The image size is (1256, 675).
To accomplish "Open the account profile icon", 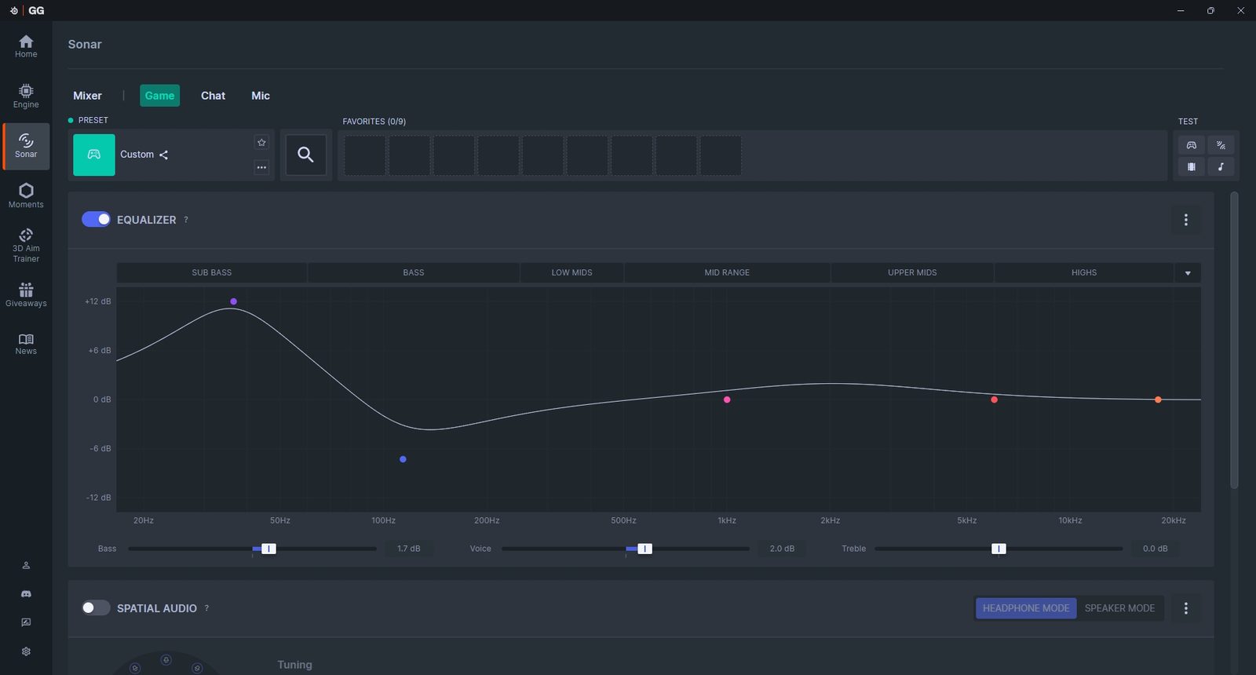I will click(26, 565).
